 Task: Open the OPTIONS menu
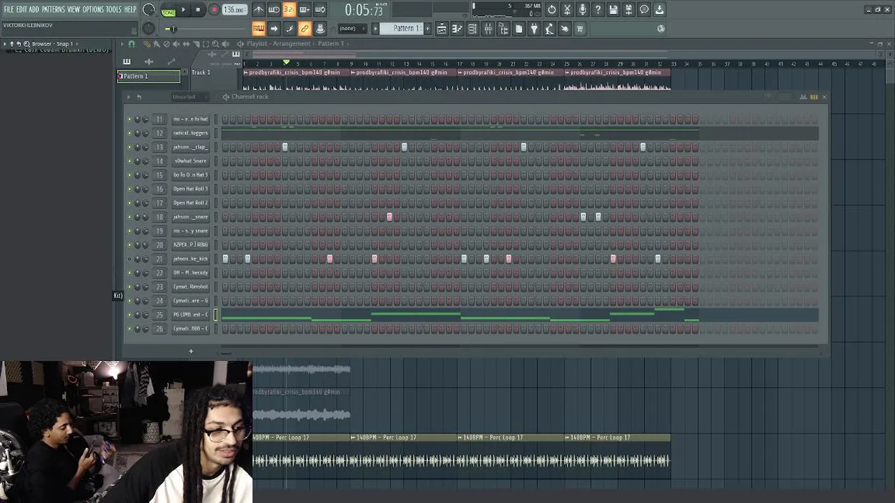pos(93,9)
